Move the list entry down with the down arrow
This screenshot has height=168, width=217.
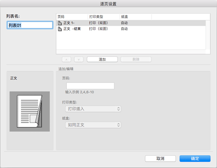coord(79,59)
